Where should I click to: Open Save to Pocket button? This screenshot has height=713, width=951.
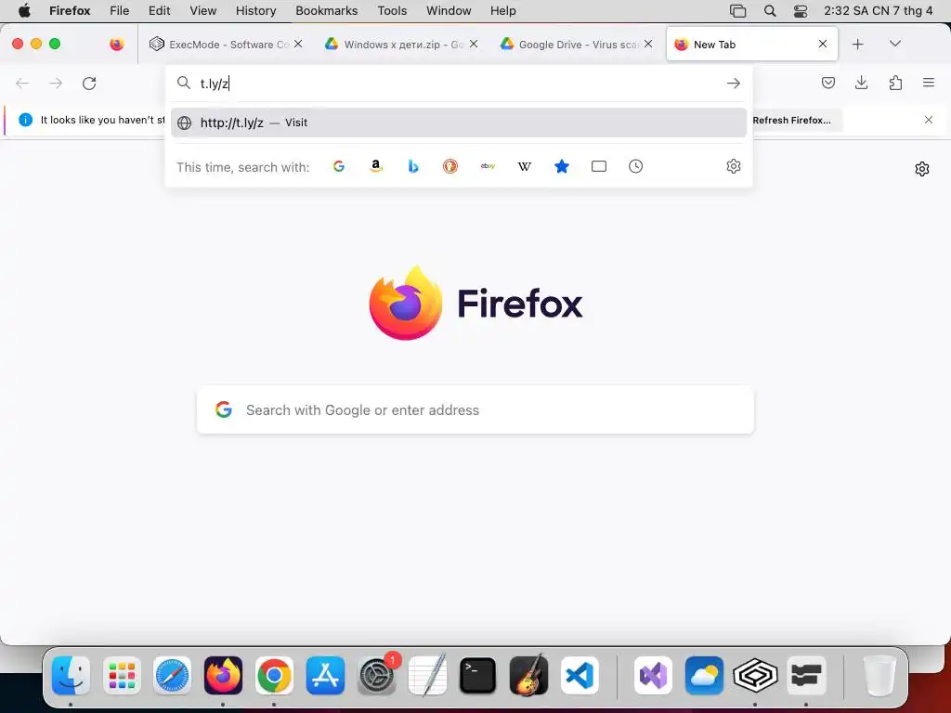827,83
